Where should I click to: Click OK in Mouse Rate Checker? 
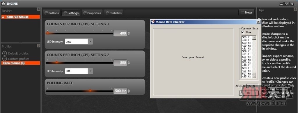(249, 93)
